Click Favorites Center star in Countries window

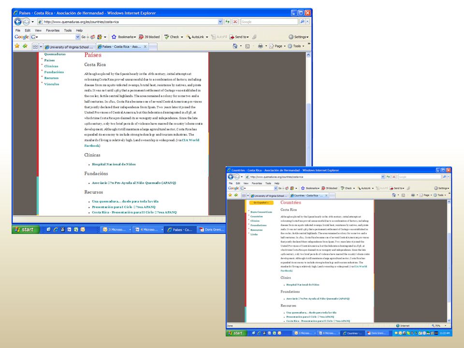(x=230, y=195)
